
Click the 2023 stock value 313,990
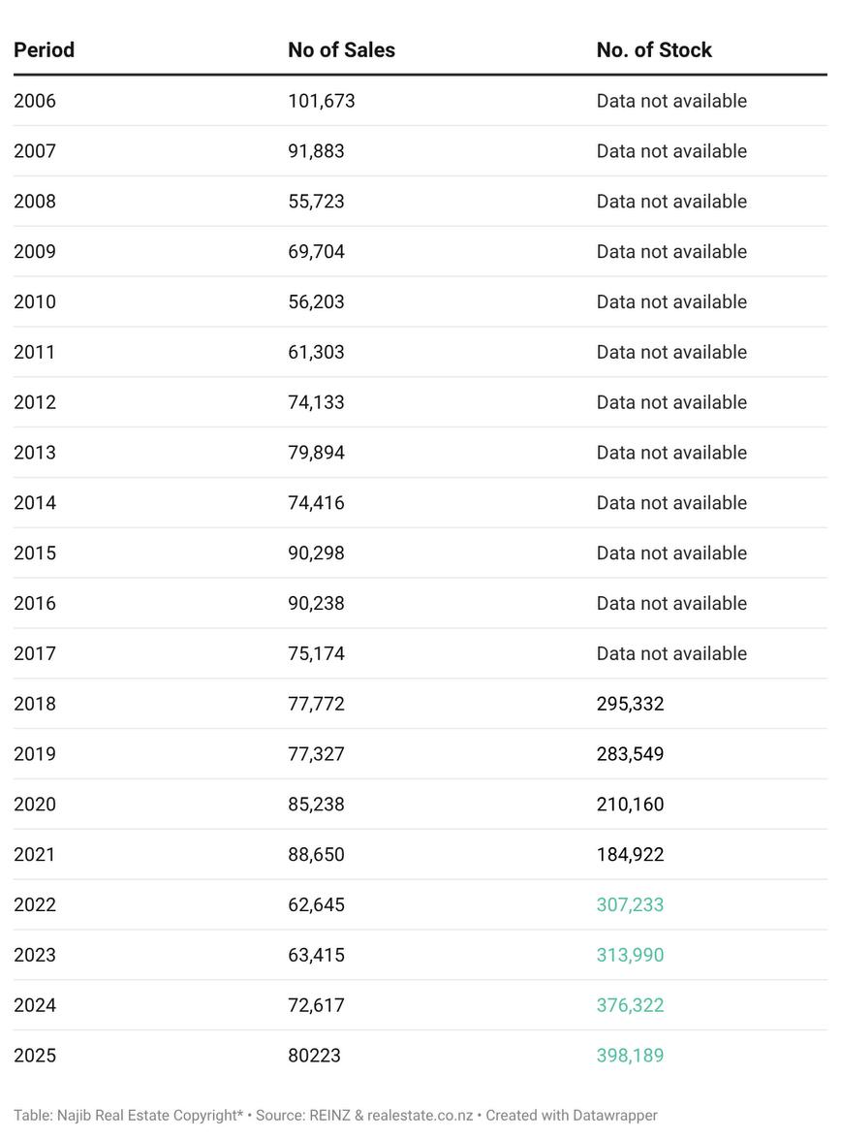coord(630,955)
